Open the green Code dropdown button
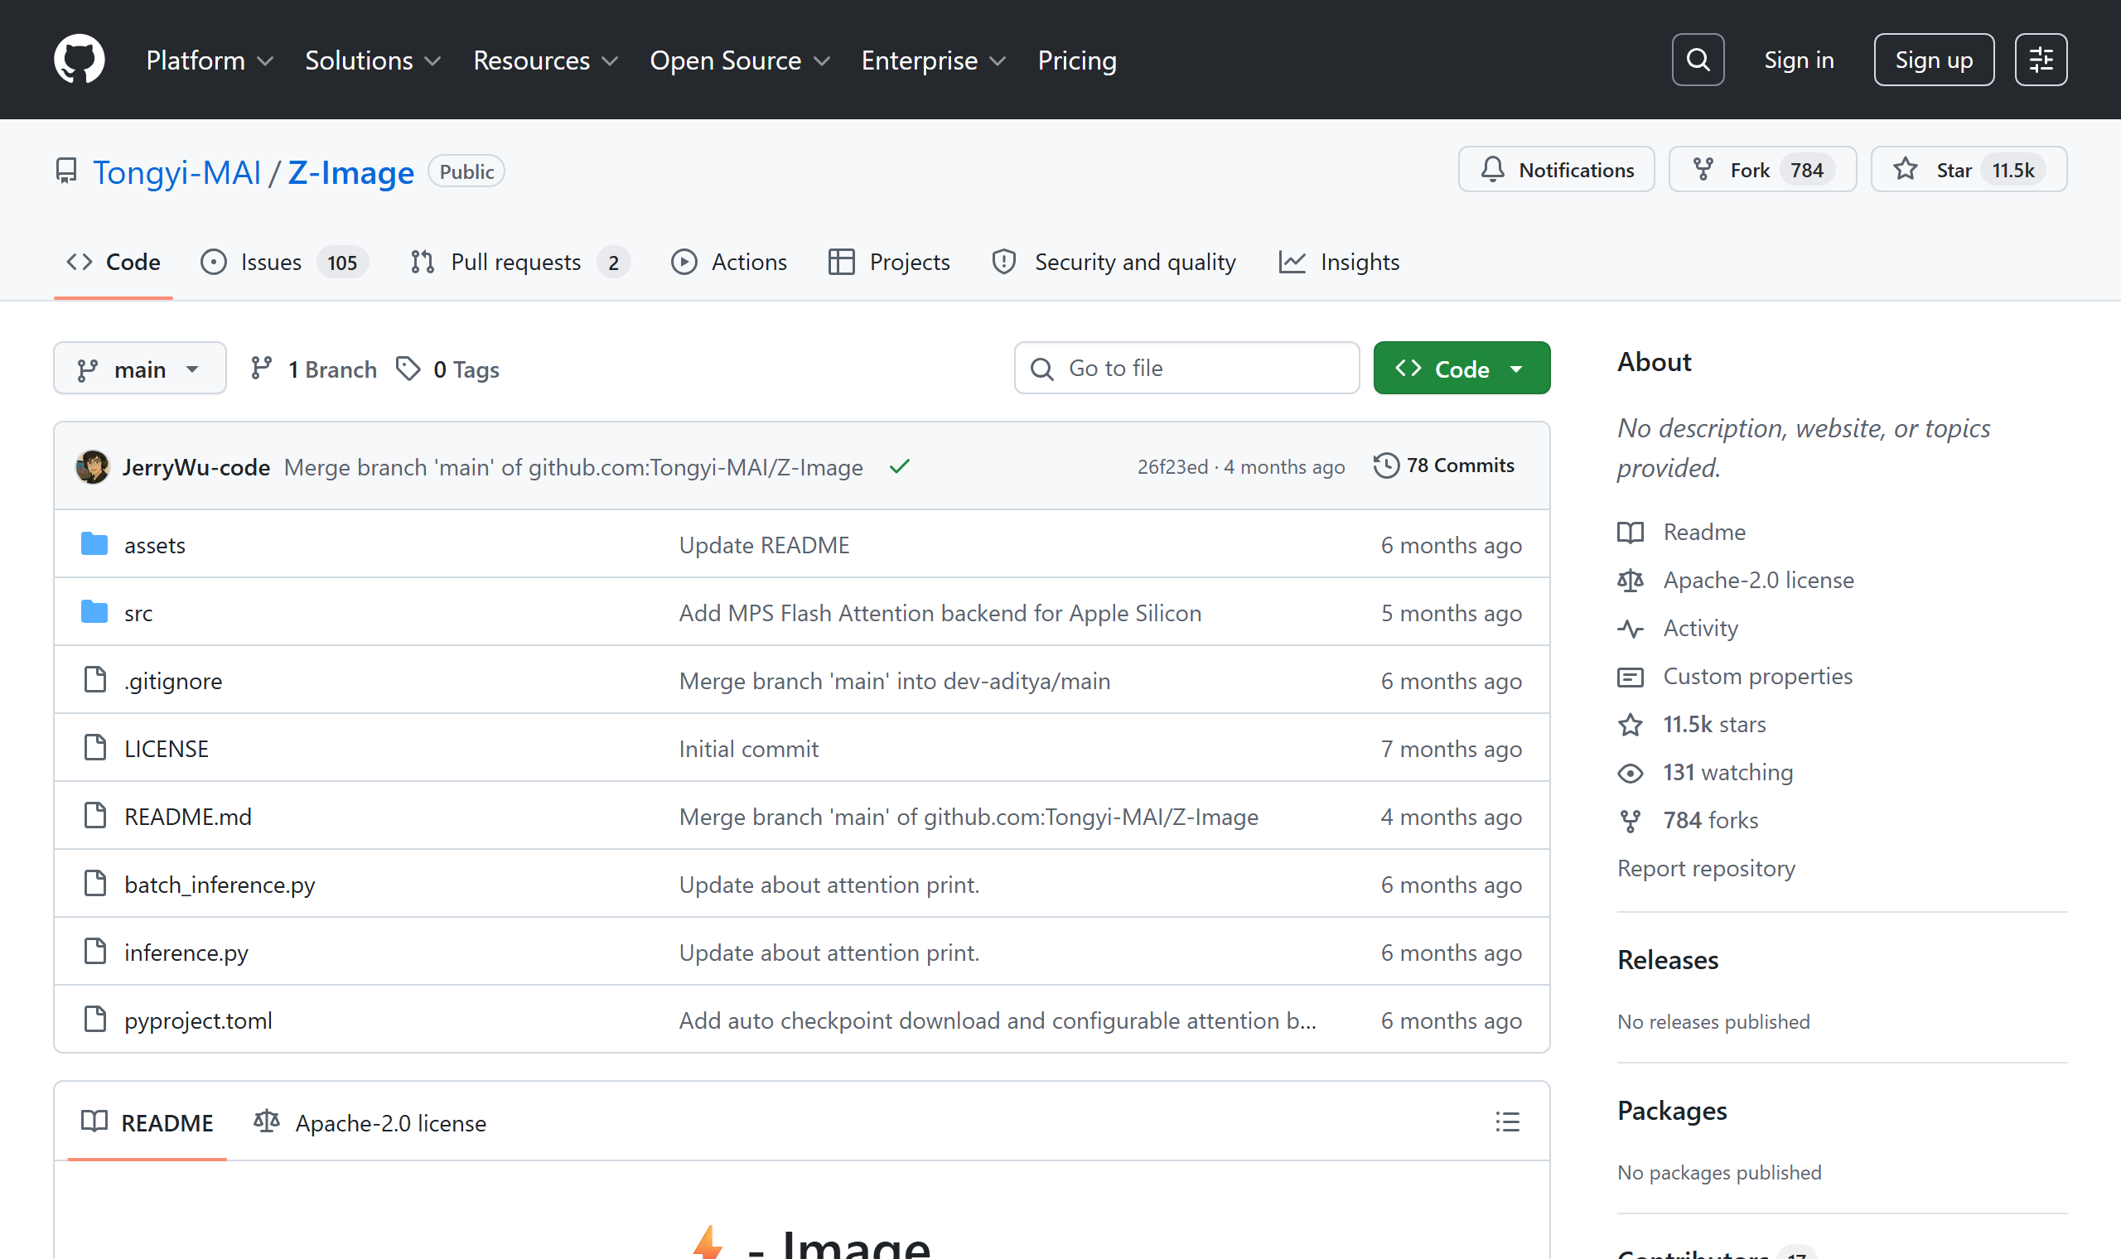This screenshot has height=1259, width=2121. [x=1461, y=369]
